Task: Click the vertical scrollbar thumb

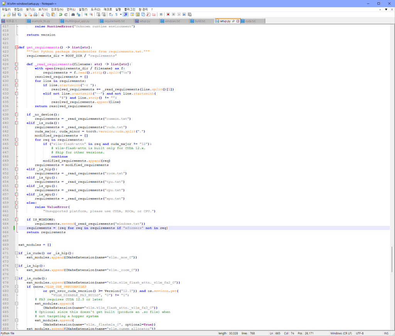Action: coord(393,260)
